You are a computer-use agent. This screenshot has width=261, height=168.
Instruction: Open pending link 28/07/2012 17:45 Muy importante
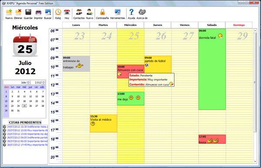pos(27,145)
